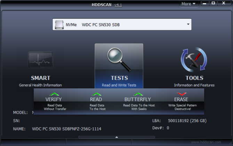Click the MODEL: label
233x146 pixels.
pyautogui.click(x=21, y=113)
